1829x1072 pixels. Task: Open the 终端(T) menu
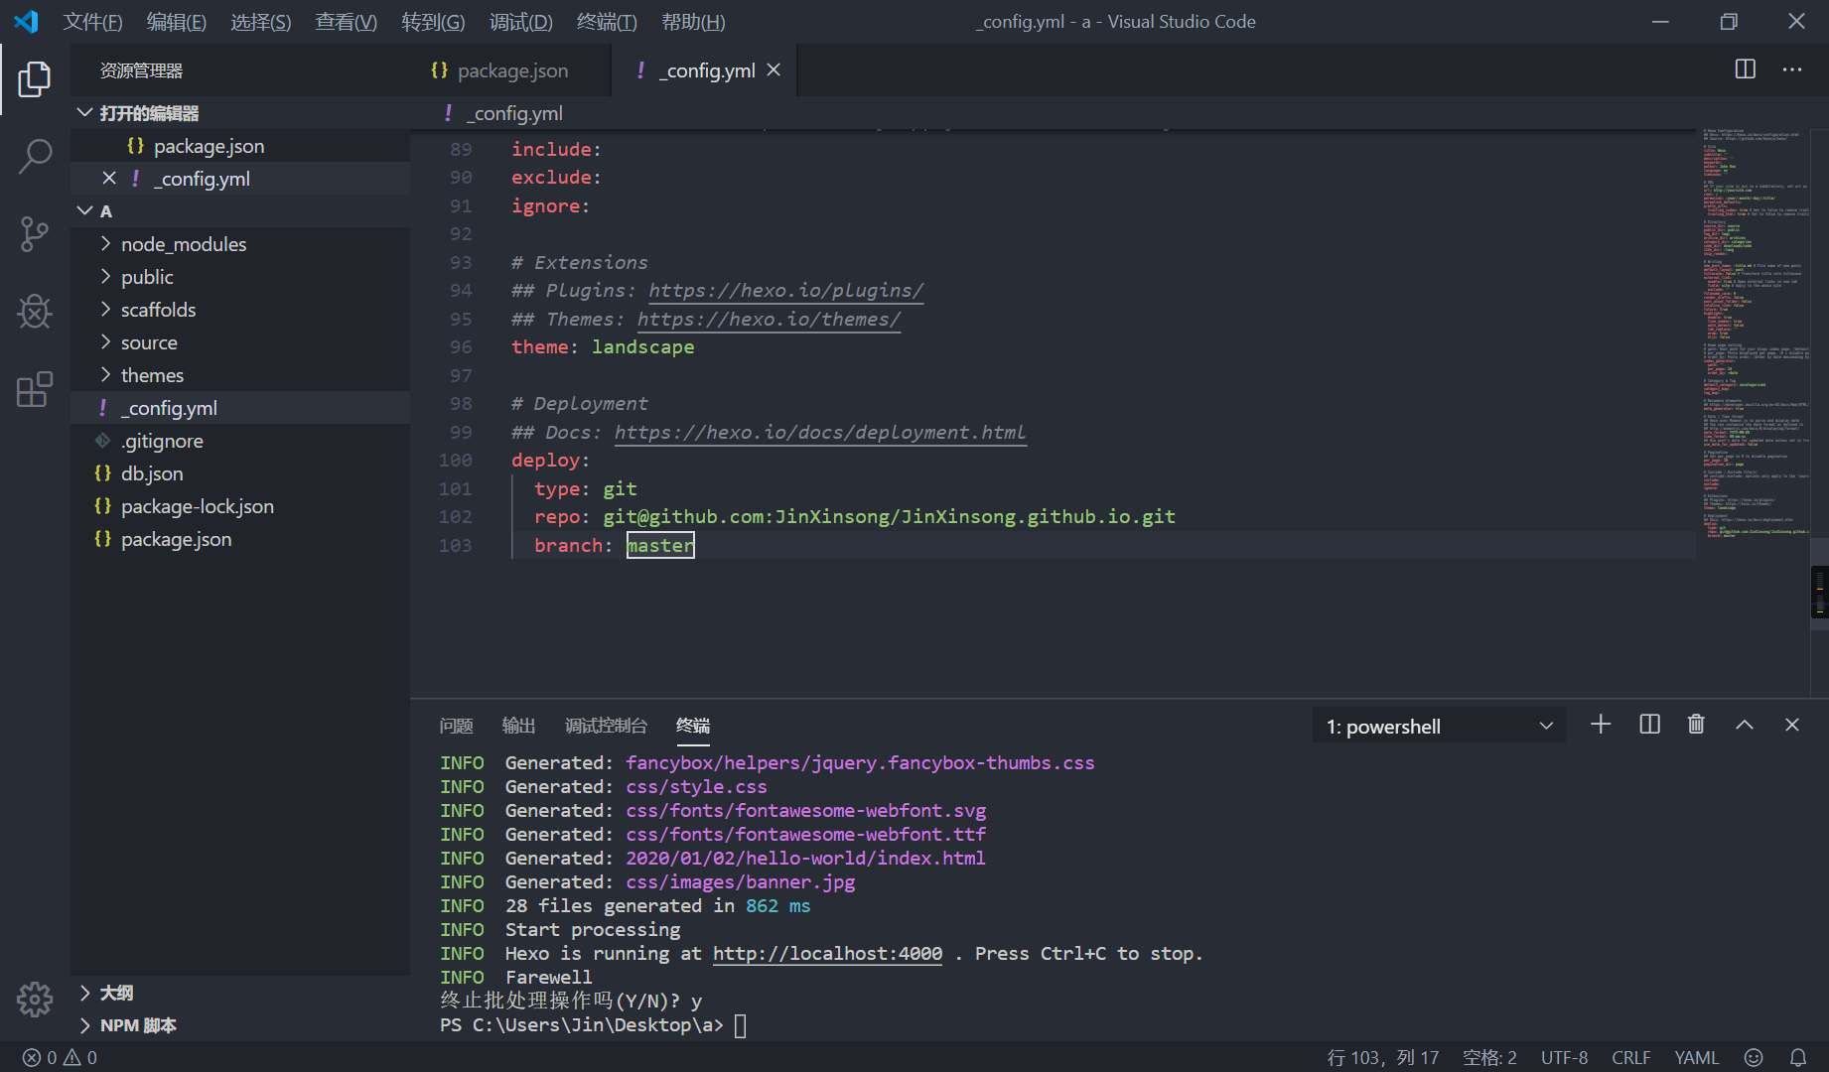point(607,22)
